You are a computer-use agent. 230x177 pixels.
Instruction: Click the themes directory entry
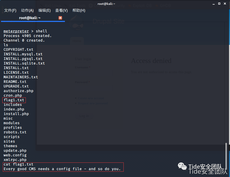[x=10, y=146]
